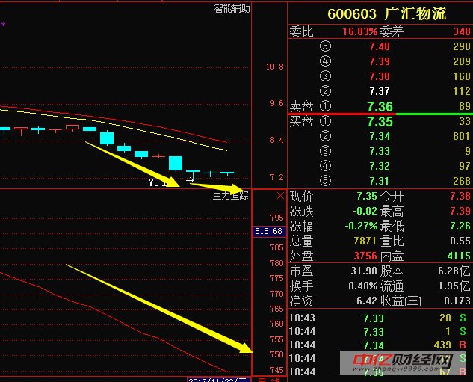Click the 买盘 label
This screenshot has height=382, width=473.
[301, 121]
